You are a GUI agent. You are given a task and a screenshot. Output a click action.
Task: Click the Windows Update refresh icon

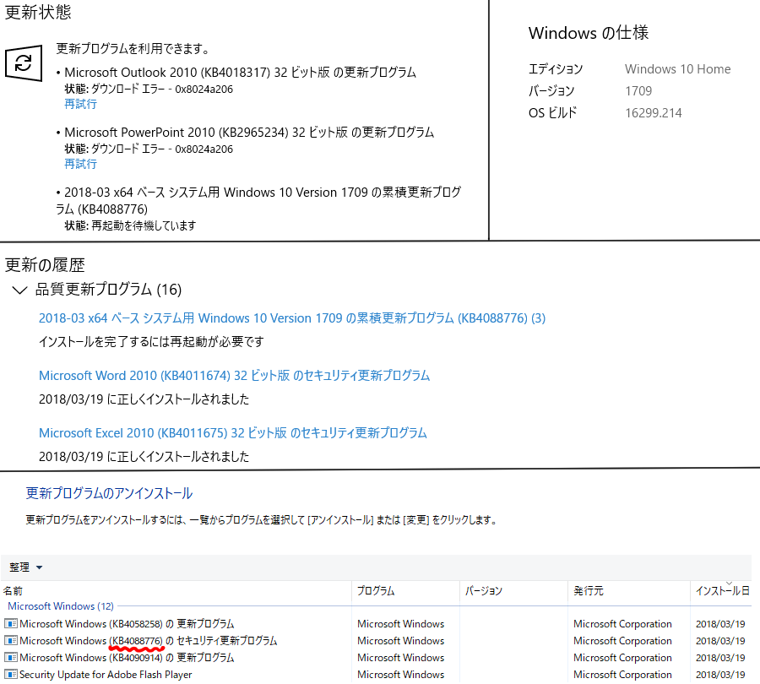point(24,63)
